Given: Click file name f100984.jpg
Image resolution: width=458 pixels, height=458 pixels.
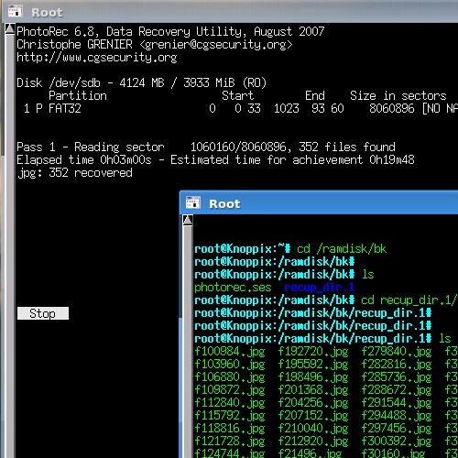Looking at the screenshot, I should click(230, 352).
